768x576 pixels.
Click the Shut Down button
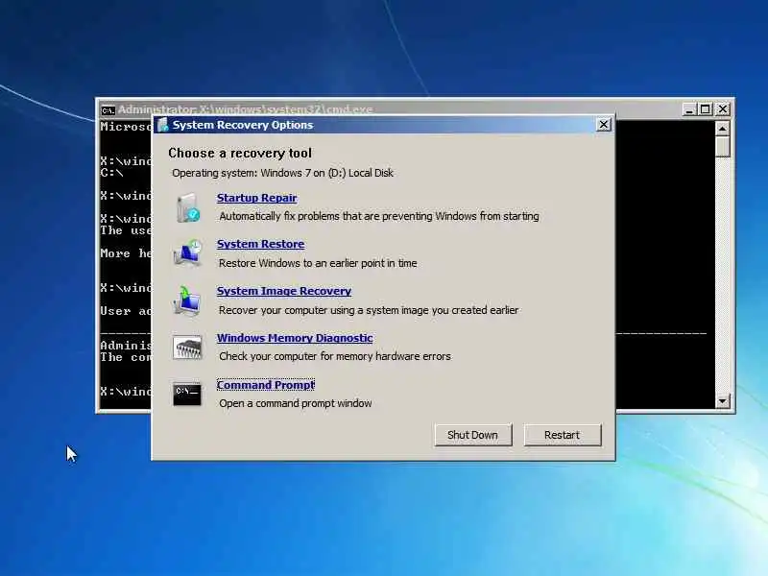click(x=472, y=435)
